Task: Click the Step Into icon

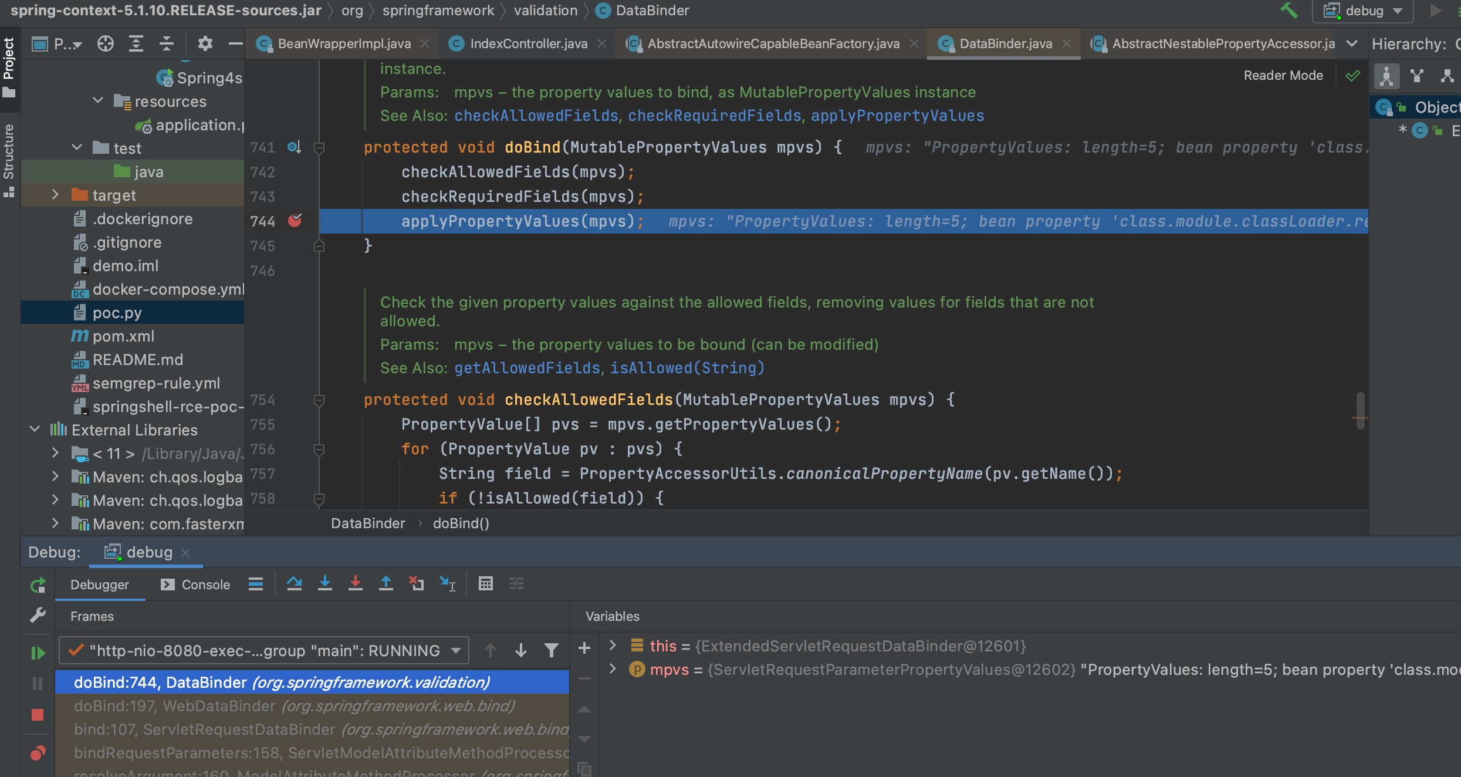Action: point(325,584)
